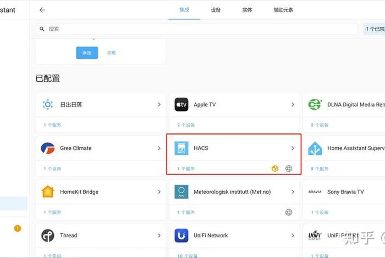Click into the 搜索 search field
This screenshot has width=385, height=258.
click(198, 29)
